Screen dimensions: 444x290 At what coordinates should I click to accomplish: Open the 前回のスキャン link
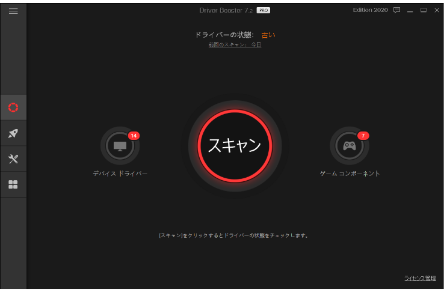[235, 44]
